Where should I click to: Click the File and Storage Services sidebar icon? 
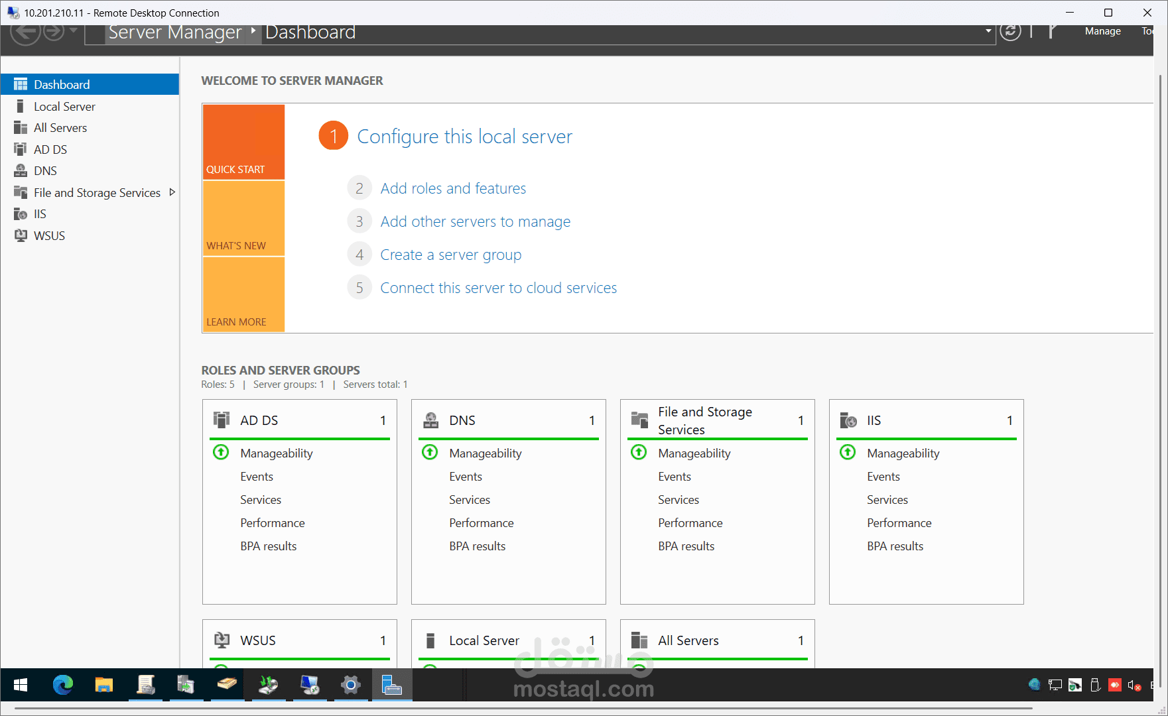point(21,192)
